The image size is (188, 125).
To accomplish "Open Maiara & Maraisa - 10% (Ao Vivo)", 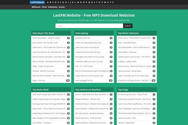I will pos(88,99).
